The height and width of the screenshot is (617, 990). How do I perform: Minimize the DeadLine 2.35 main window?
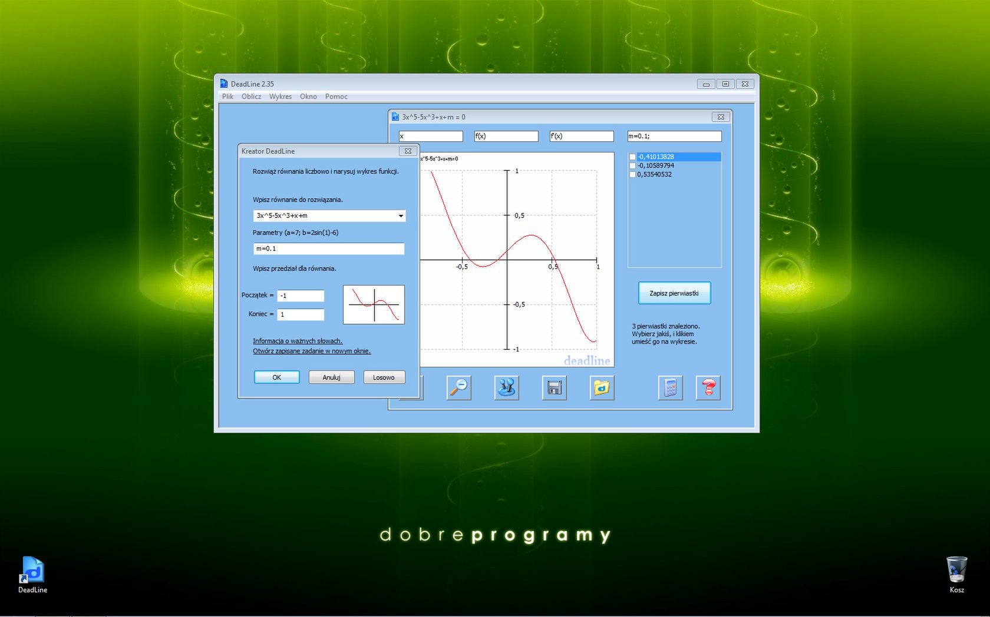coord(706,84)
